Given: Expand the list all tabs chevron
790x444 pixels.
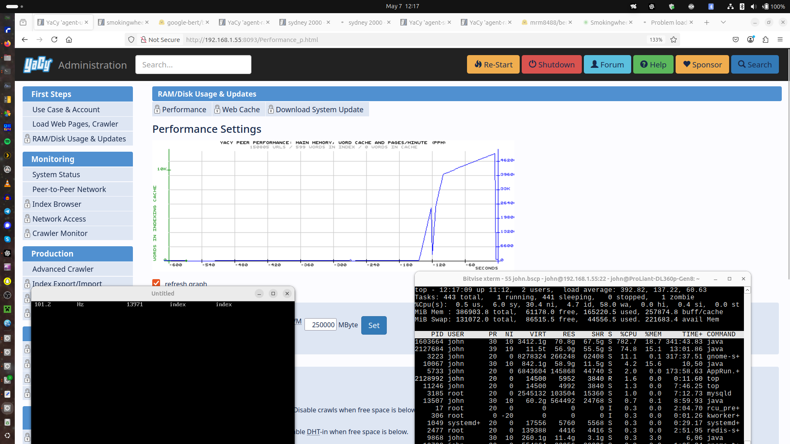Looking at the screenshot, I should (723, 22).
